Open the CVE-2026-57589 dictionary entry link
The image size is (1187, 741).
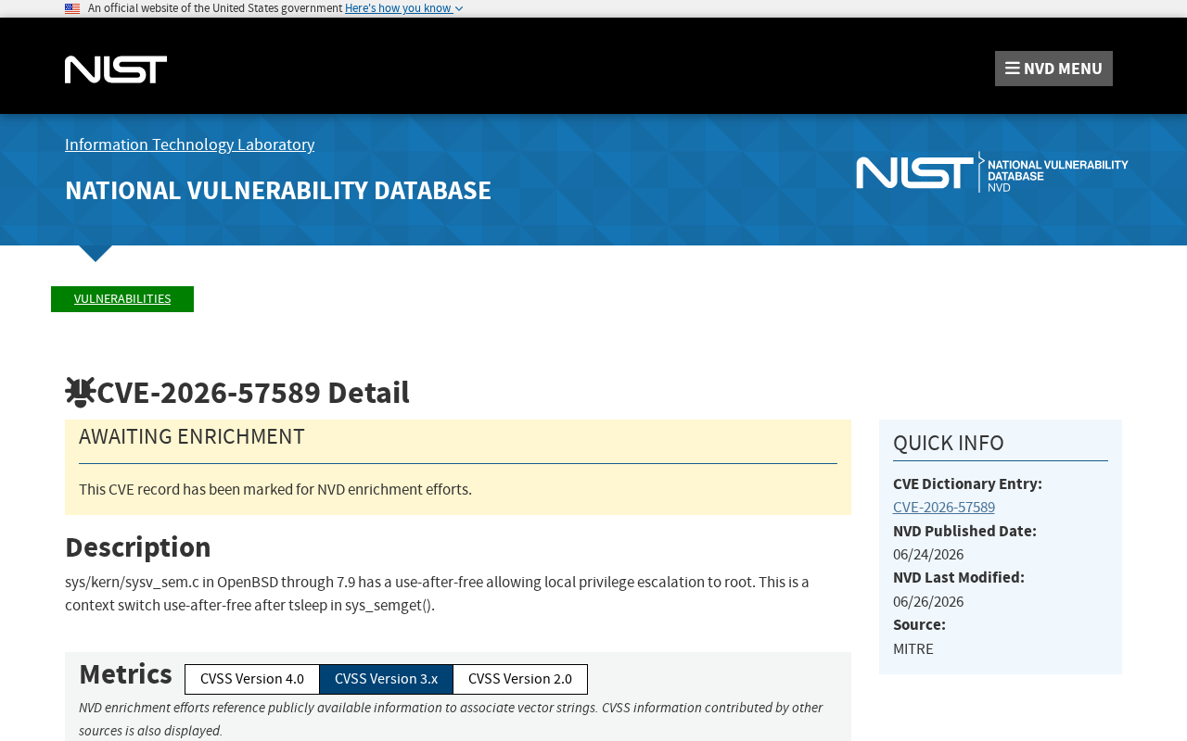944,509
